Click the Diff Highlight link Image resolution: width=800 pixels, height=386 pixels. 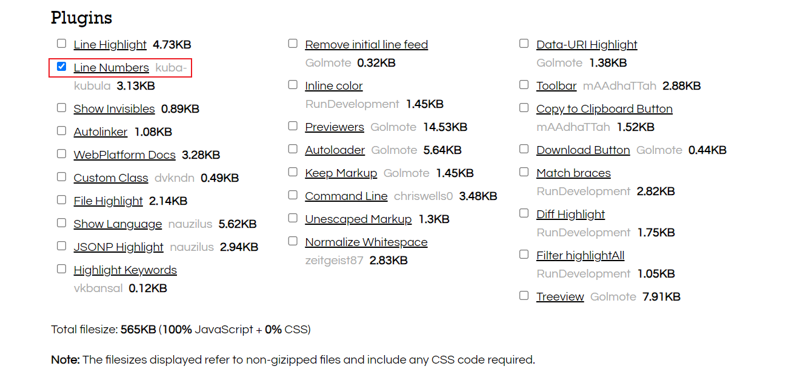click(570, 215)
